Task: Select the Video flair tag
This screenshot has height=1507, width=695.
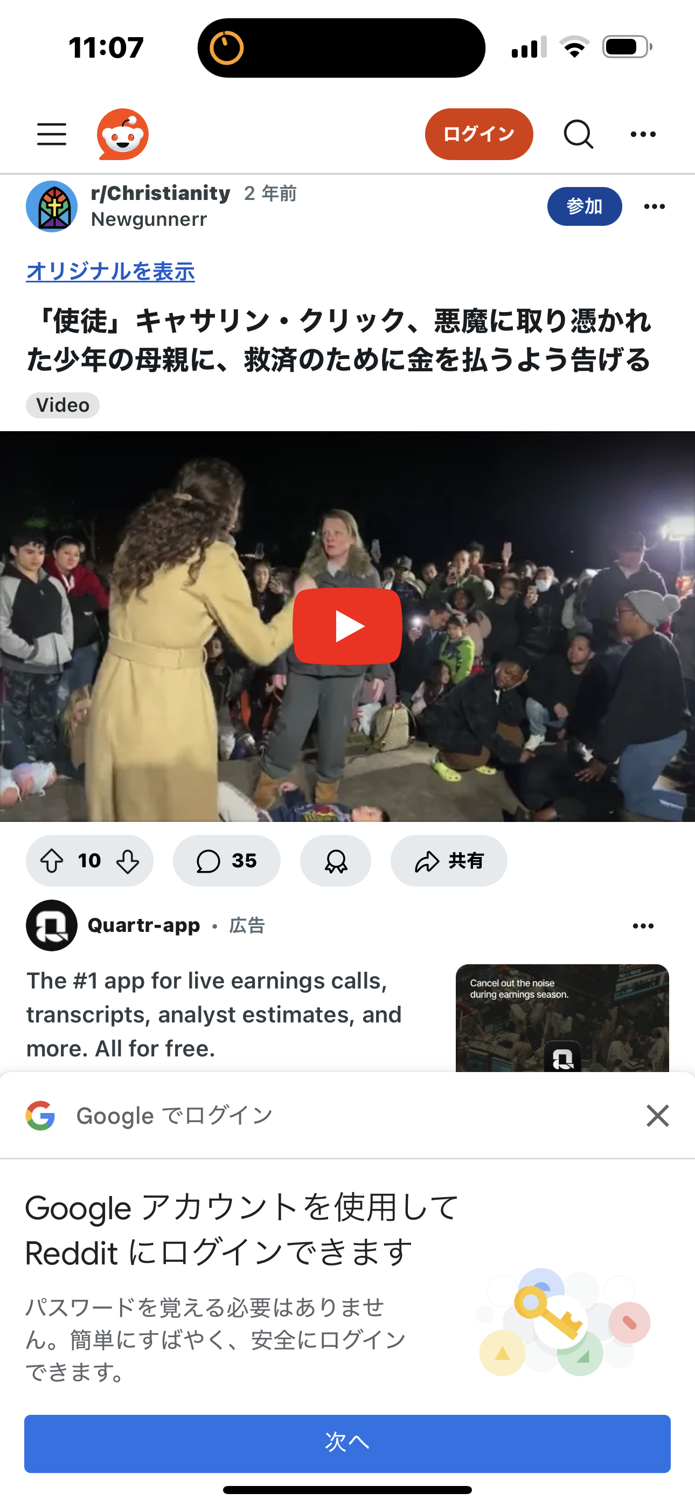Action: click(x=62, y=405)
